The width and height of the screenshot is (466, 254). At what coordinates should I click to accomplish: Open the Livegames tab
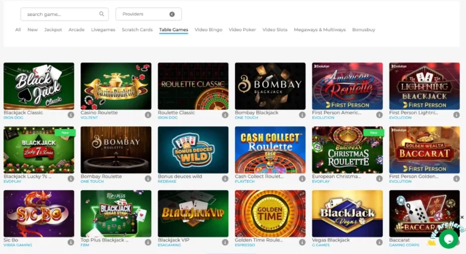tap(103, 30)
